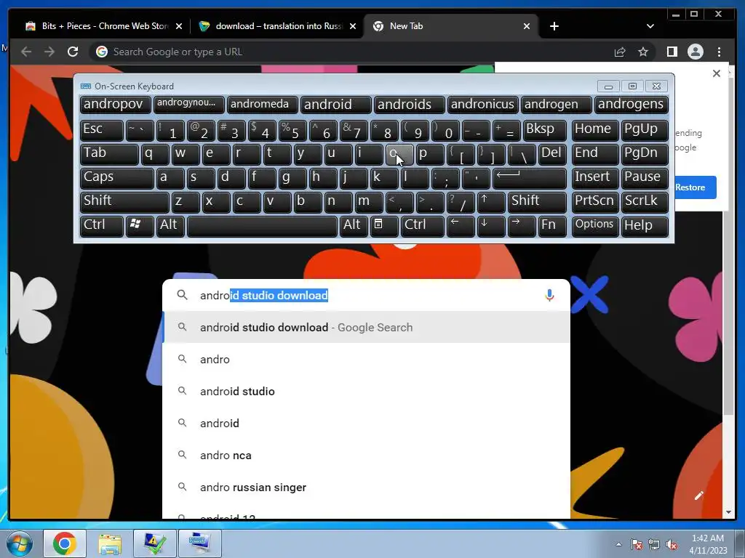Select the New Tab tab

[451, 26]
